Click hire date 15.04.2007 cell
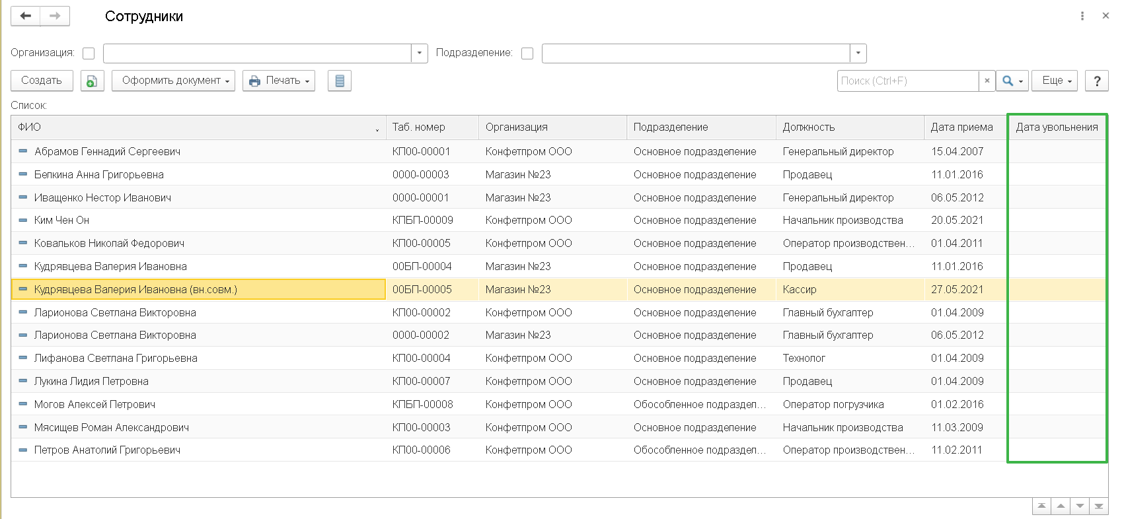This screenshot has width=1124, height=519. [965, 151]
